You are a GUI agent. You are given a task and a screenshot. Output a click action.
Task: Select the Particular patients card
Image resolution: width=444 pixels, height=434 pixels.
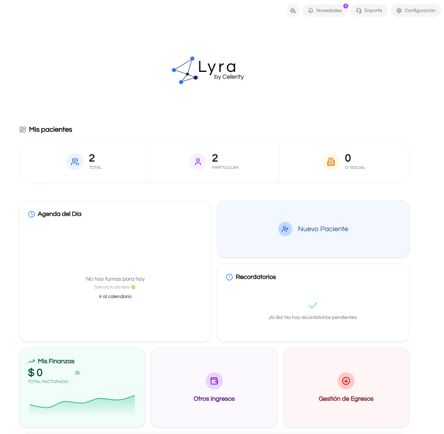(214, 161)
